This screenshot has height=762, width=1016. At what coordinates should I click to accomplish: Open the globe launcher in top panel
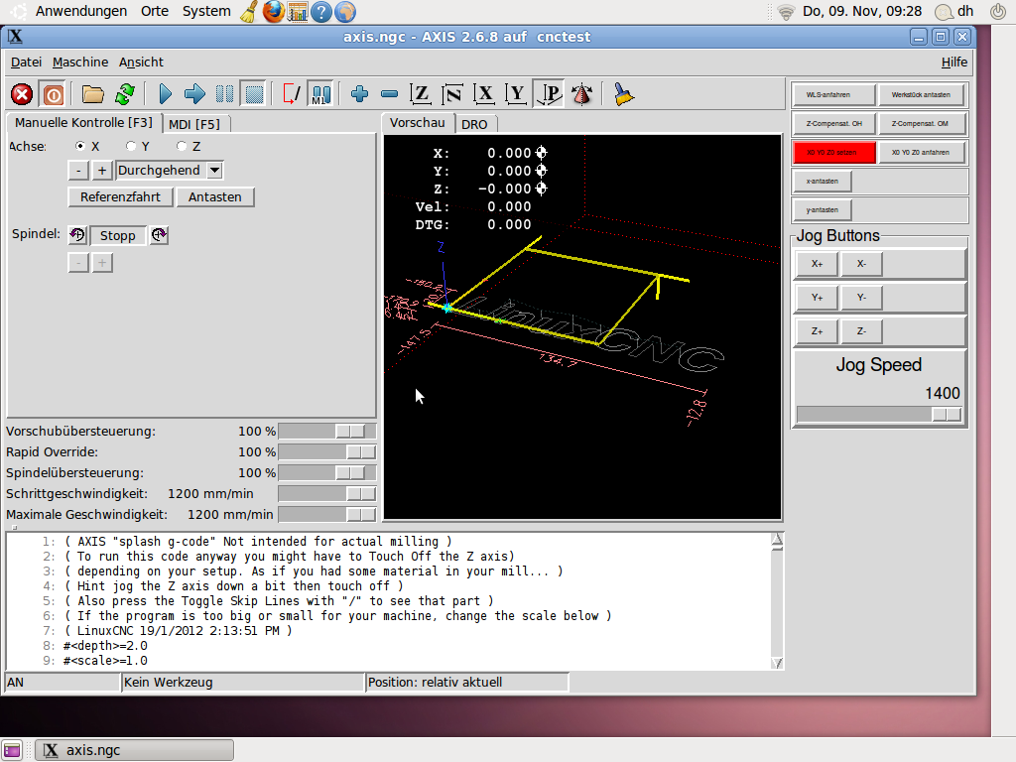pyautogui.click(x=345, y=12)
